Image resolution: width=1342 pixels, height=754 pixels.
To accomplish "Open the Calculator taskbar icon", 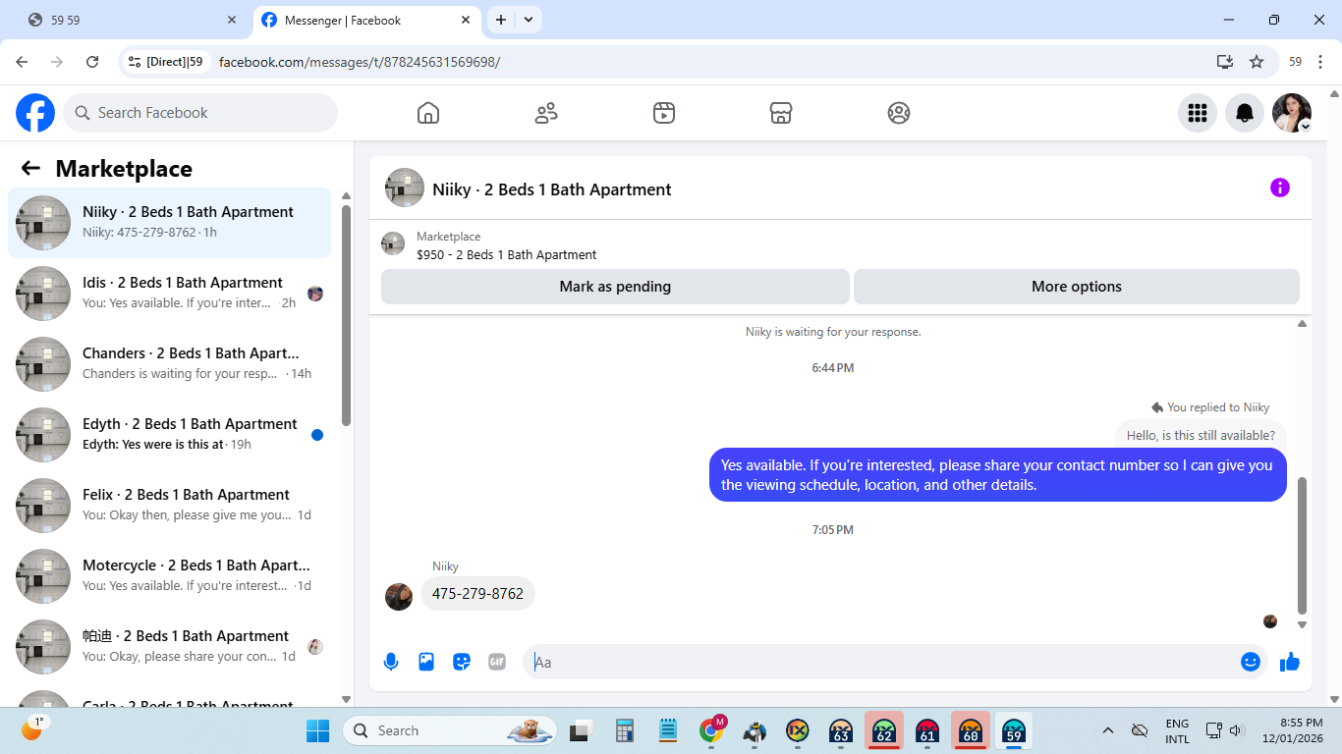I will pyautogui.click(x=624, y=730).
